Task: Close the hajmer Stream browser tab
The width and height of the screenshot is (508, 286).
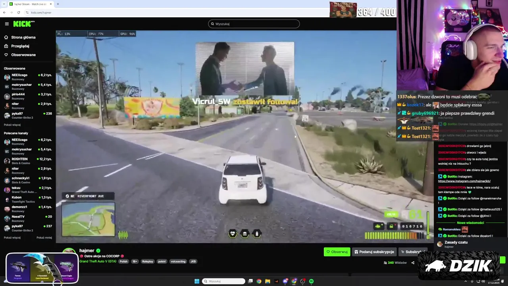Action: coord(50,4)
